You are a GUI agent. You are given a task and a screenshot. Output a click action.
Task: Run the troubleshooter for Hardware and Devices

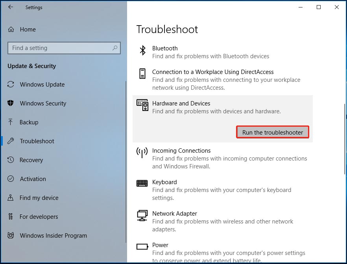coord(272,132)
